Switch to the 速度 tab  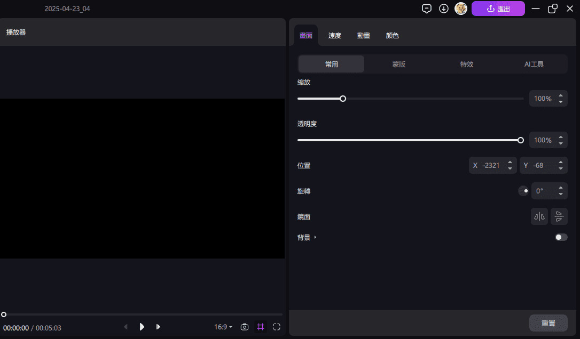pyautogui.click(x=335, y=36)
